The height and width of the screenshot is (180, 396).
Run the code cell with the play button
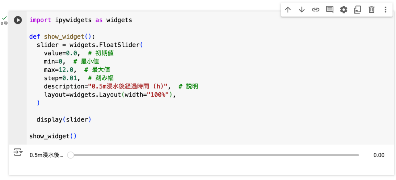[x=18, y=20]
